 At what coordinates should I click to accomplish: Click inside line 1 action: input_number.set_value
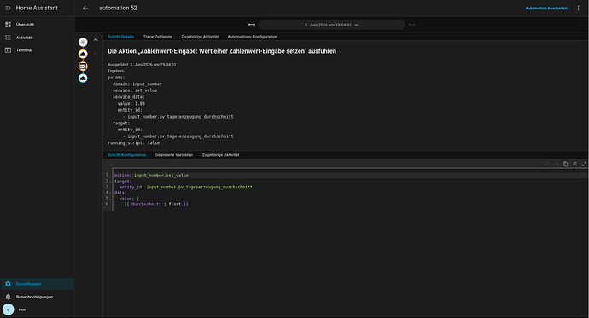[151, 176]
